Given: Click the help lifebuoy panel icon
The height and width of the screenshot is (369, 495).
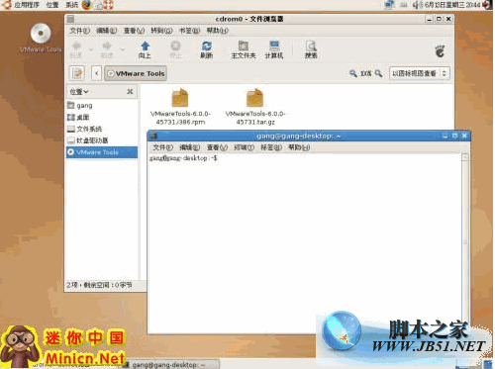Looking at the screenshot, I should [x=109, y=5].
